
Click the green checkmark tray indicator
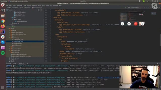(x=144, y=1)
